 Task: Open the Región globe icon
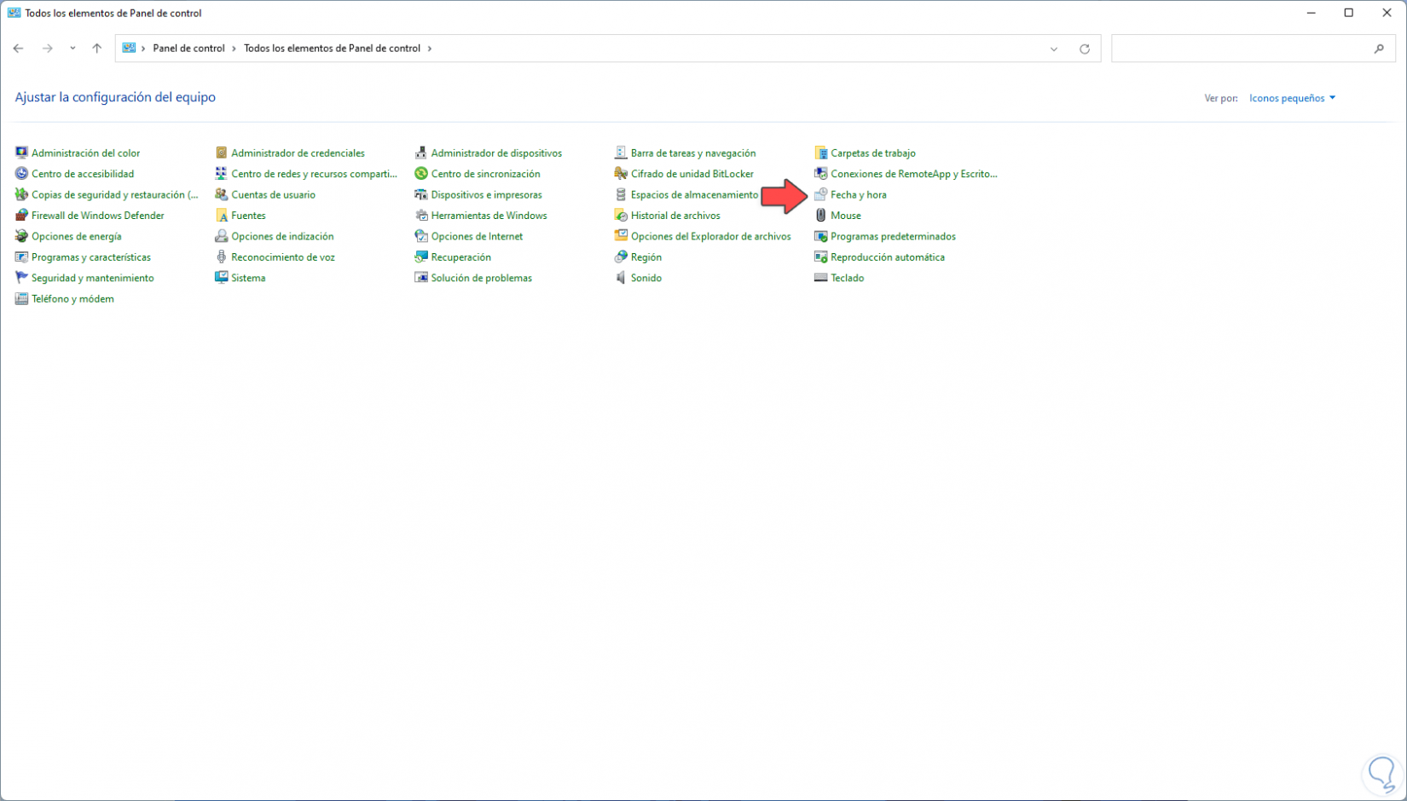point(621,257)
